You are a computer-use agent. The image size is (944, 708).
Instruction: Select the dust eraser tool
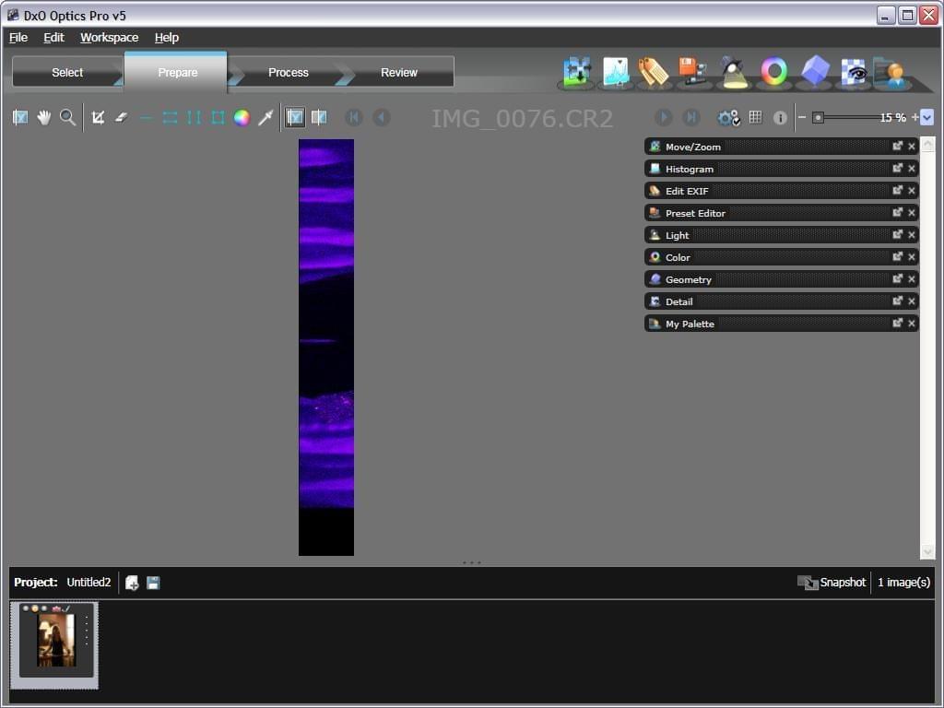[x=121, y=117]
